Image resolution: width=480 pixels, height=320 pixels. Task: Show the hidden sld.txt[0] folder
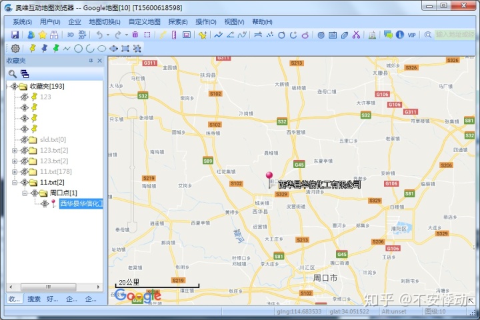(x=24, y=140)
